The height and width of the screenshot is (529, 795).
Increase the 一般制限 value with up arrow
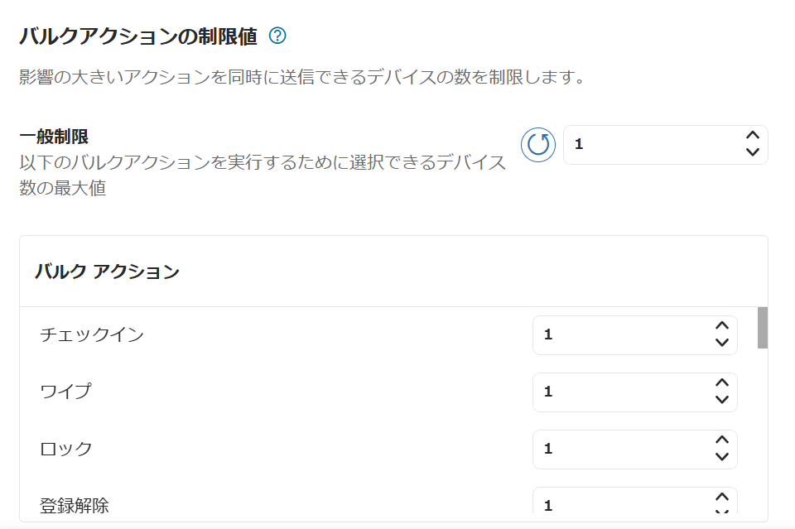click(753, 135)
